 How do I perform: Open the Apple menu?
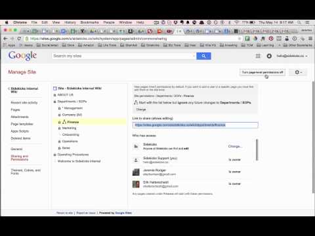click(x=7, y=22)
